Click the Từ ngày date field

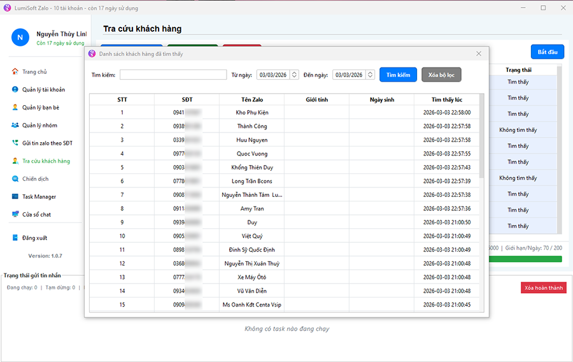tap(272, 75)
